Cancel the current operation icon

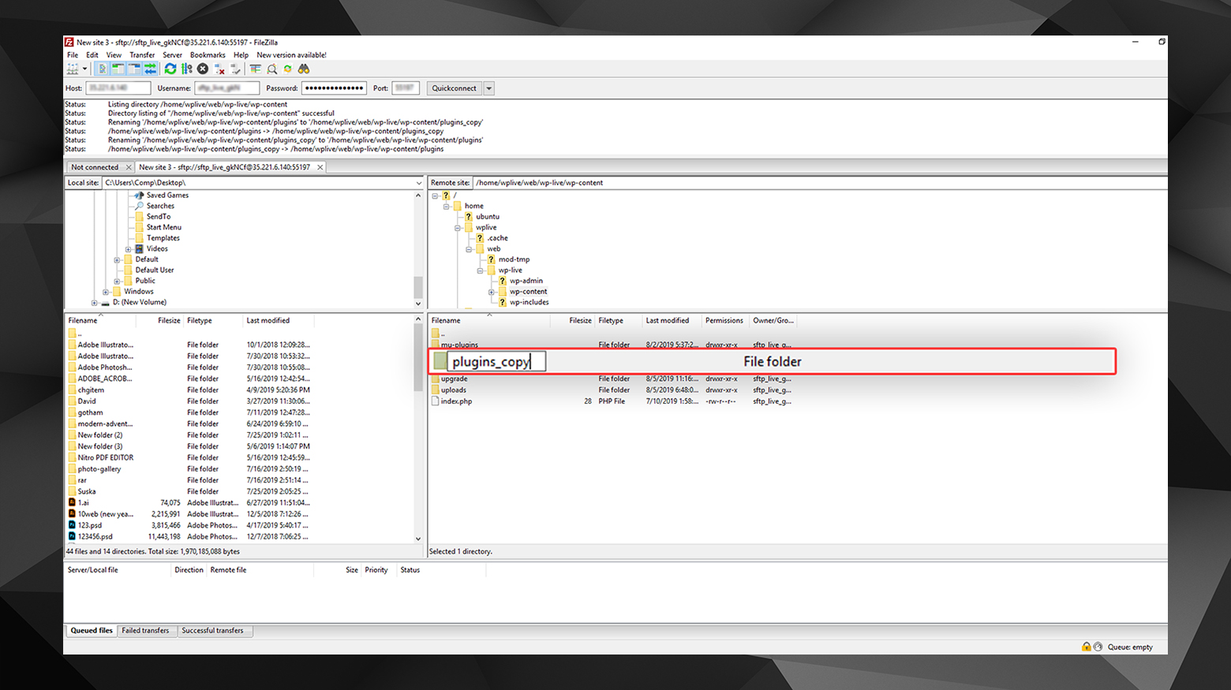203,69
